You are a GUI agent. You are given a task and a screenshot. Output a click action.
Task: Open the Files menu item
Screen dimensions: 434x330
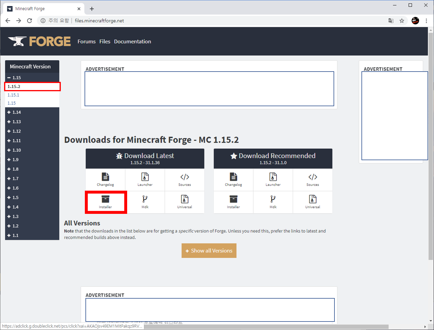click(x=105, y=42)
